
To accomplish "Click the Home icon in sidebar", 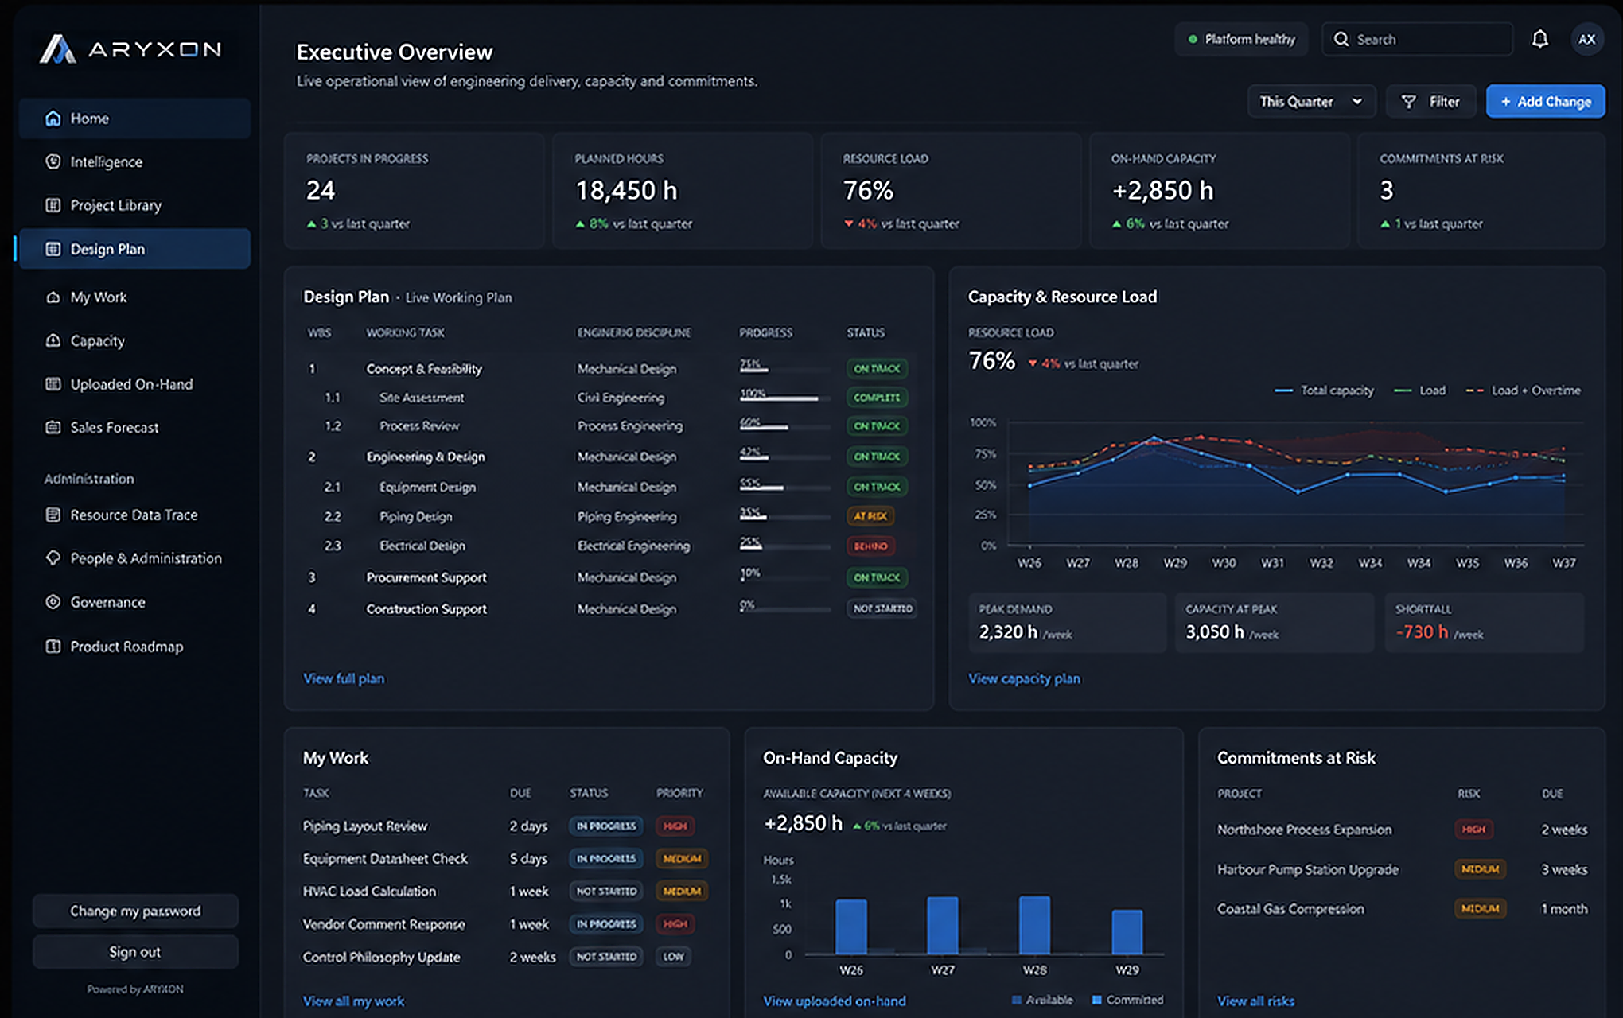I will pos(53,119).
